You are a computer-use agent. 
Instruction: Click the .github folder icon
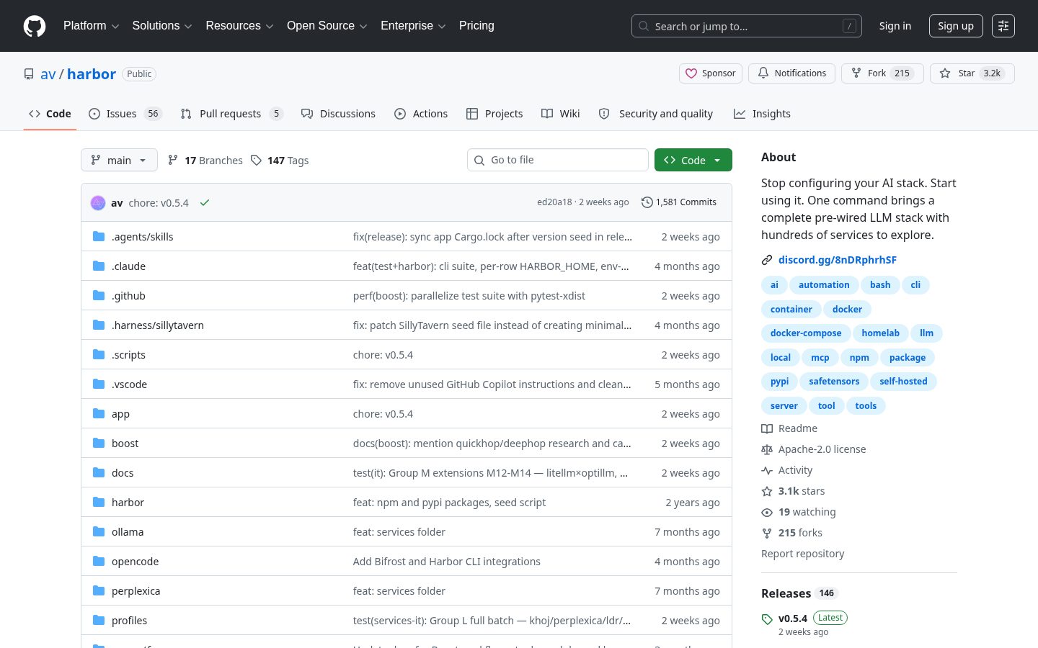[x=99, y=295]
